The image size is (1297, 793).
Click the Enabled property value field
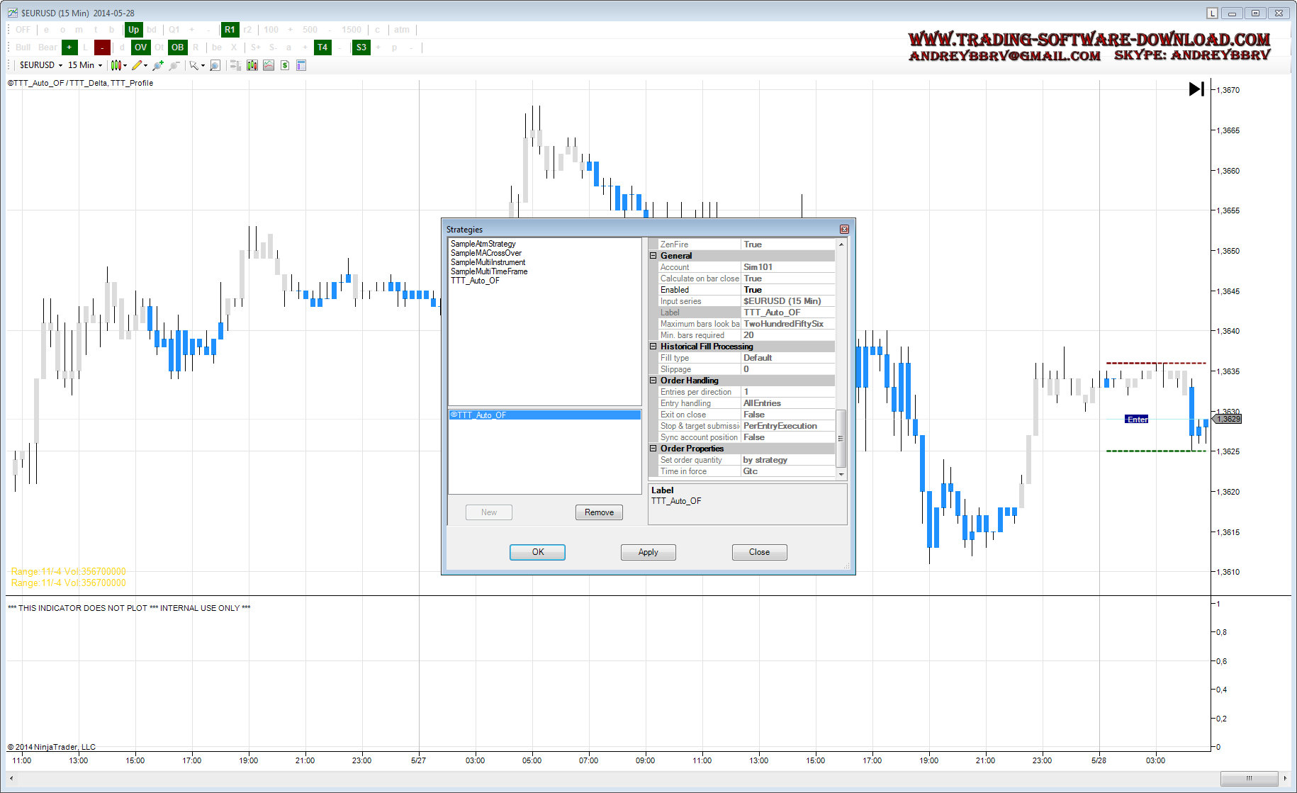coord(788,290)
